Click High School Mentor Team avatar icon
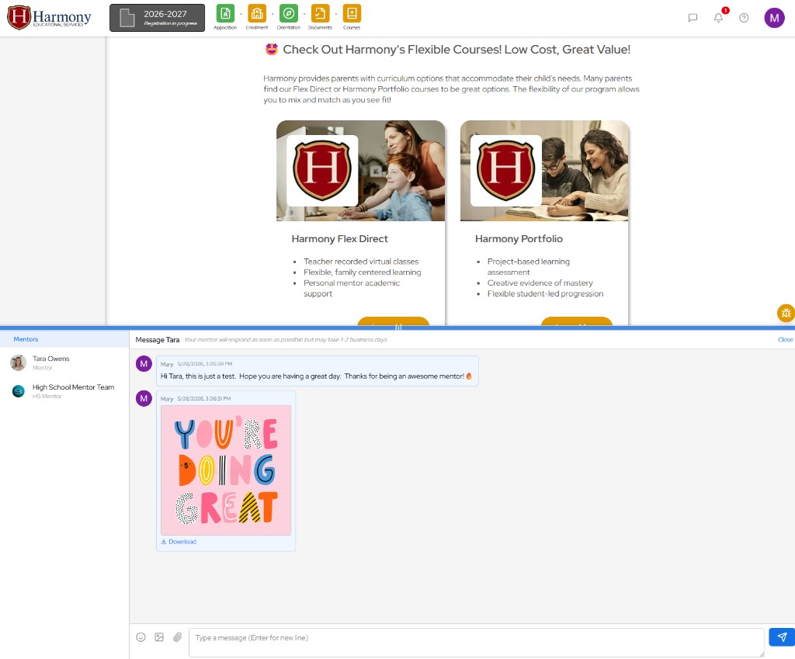 [x=19, y=391]
